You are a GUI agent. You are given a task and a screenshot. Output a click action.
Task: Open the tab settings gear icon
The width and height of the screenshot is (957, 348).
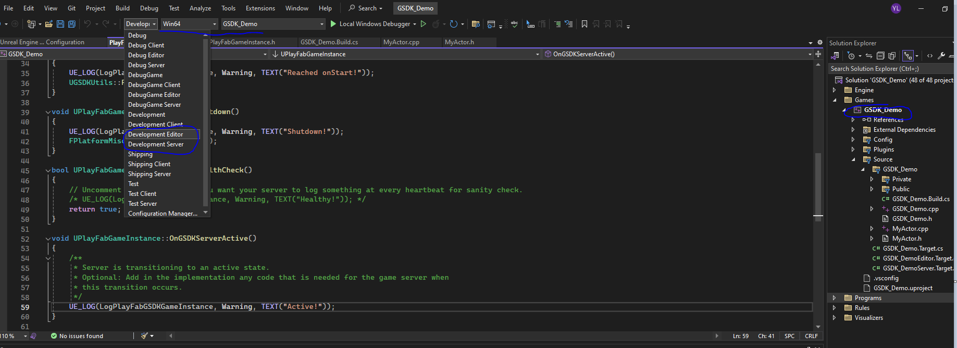(x=820, y=43)
